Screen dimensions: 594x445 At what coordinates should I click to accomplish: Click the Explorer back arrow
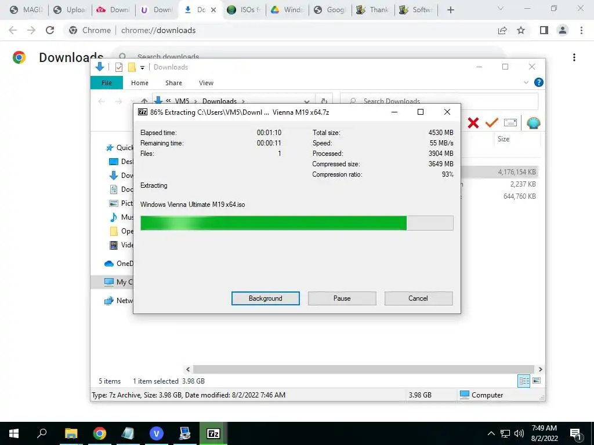(102, 101)
